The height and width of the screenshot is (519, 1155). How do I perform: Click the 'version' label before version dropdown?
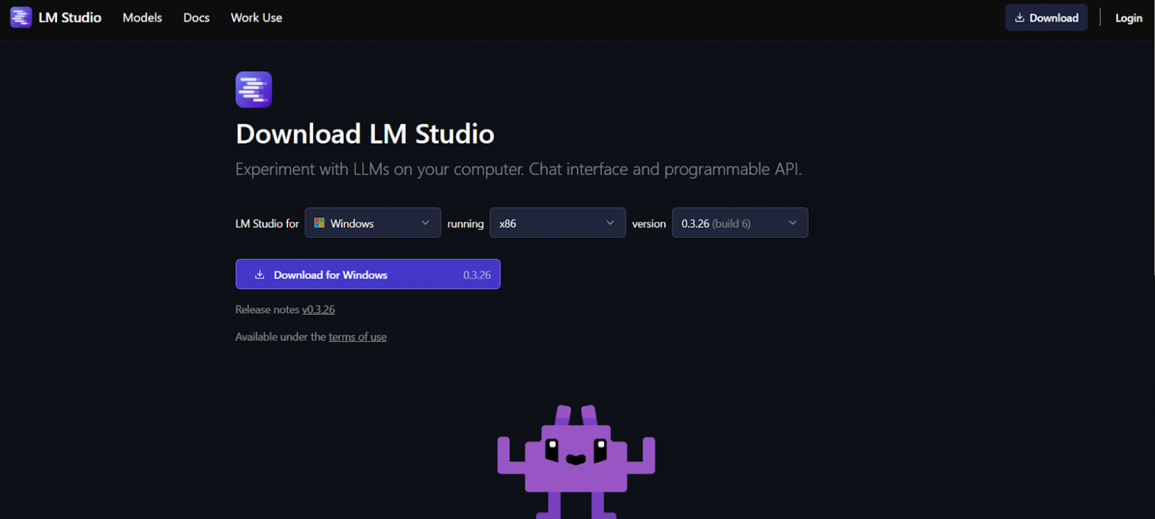(x=649, y=223)
